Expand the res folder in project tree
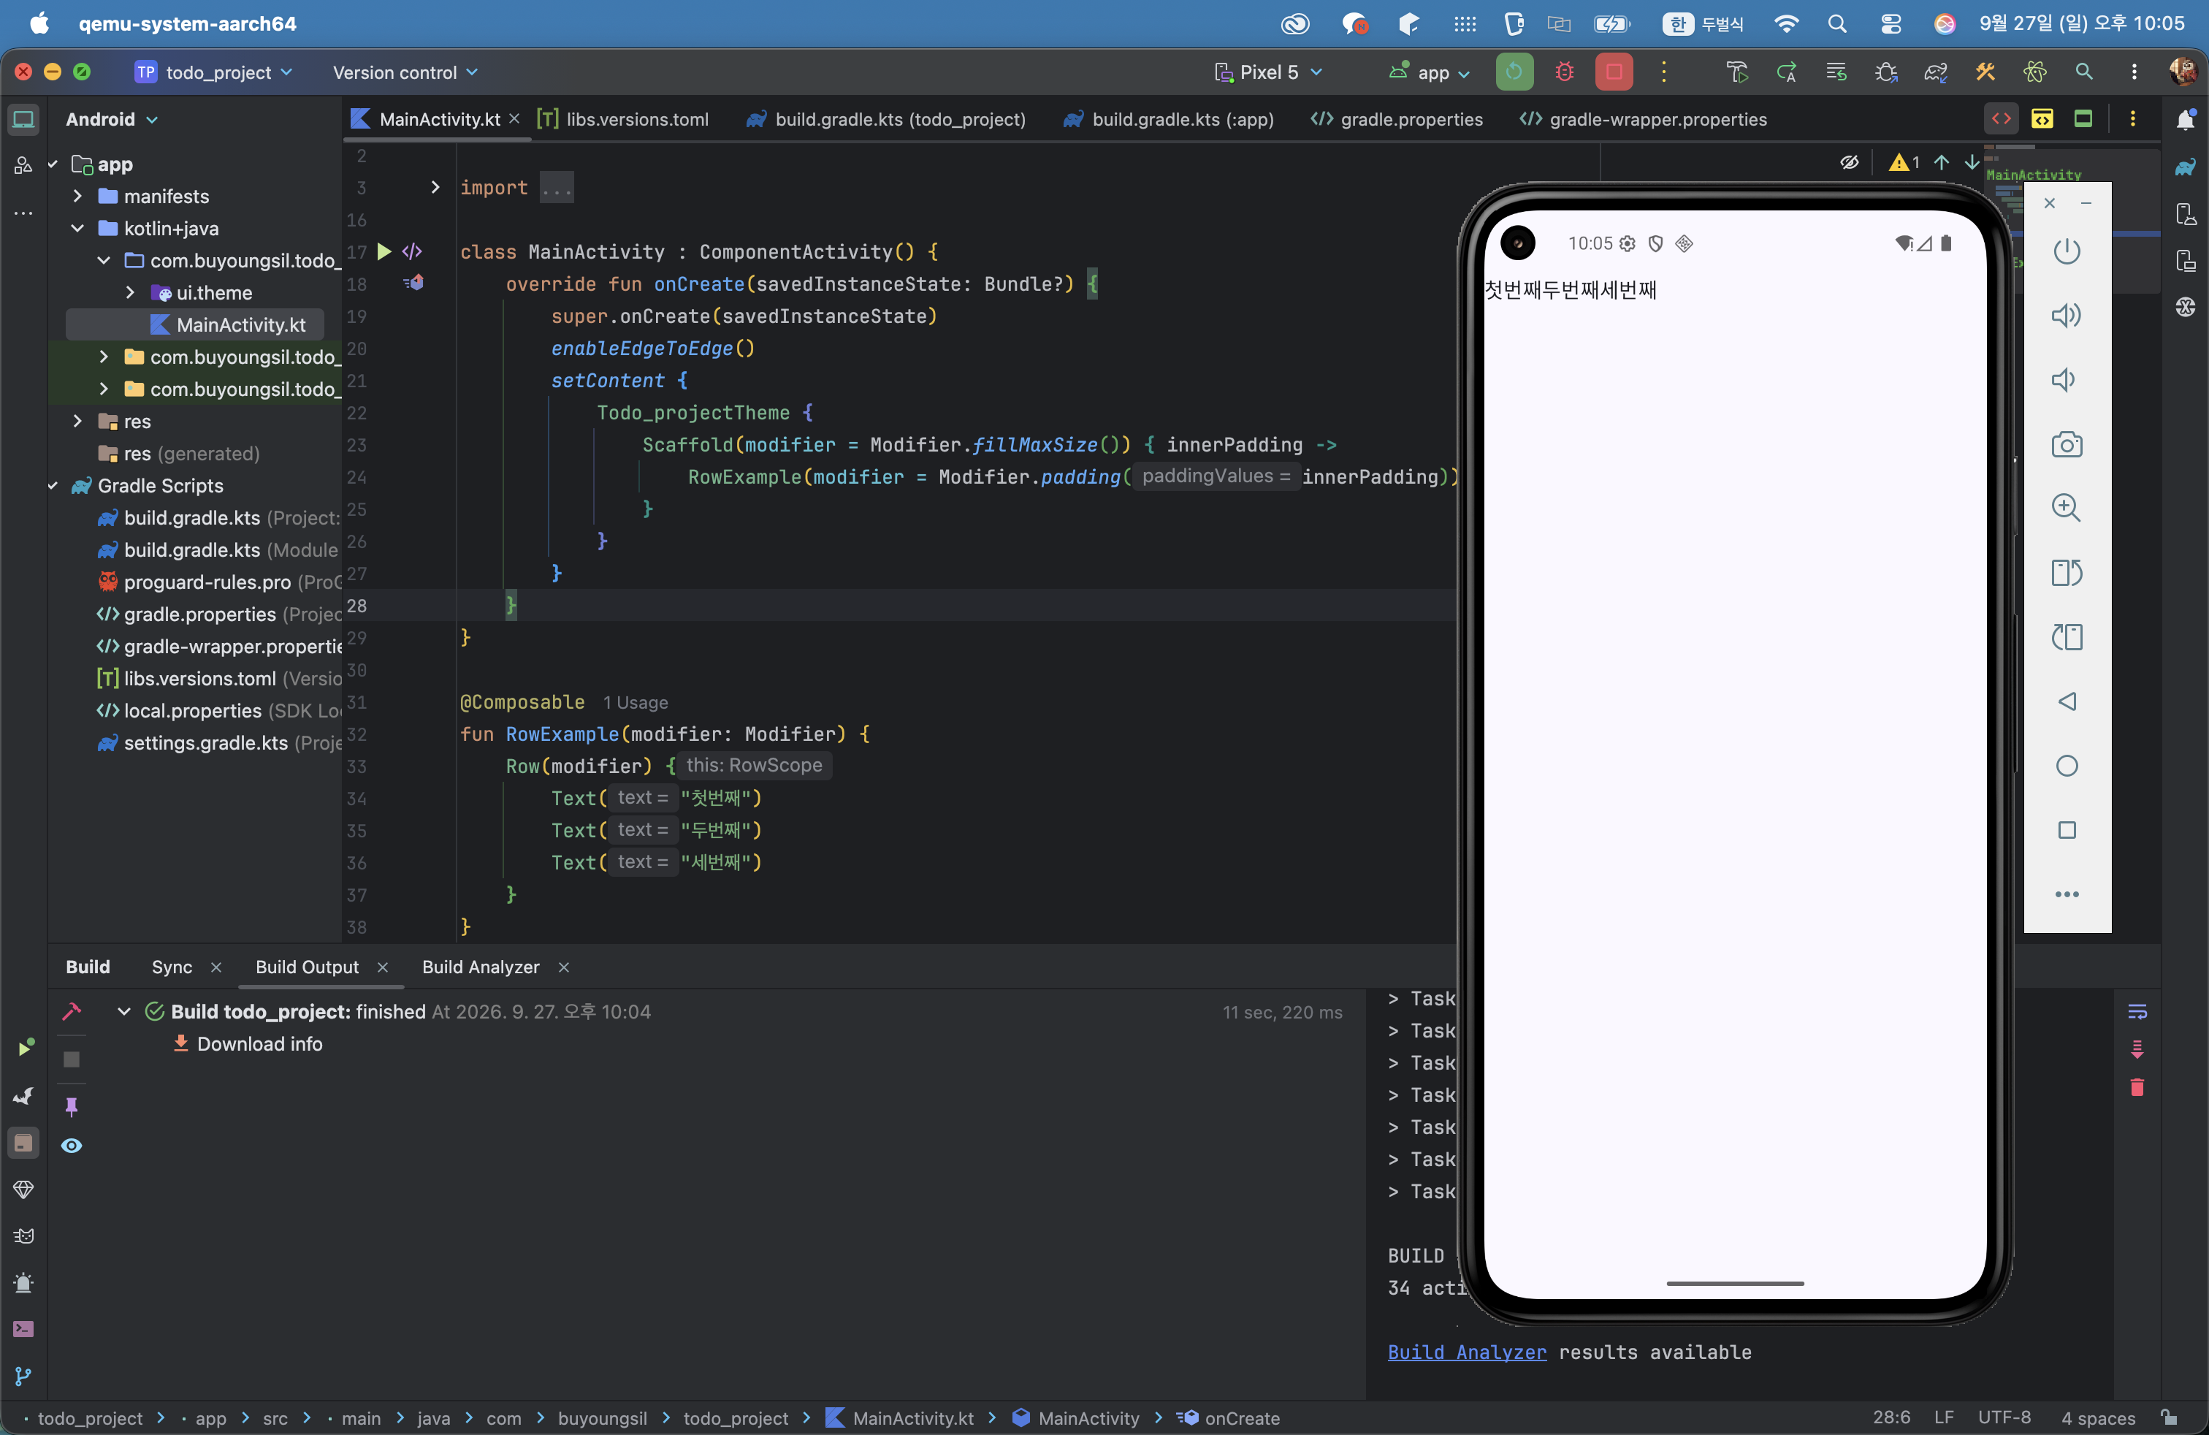Image resolution: width=2209 pixels, height=1435 pixels. pyautogui.click(x=77, y=422)
